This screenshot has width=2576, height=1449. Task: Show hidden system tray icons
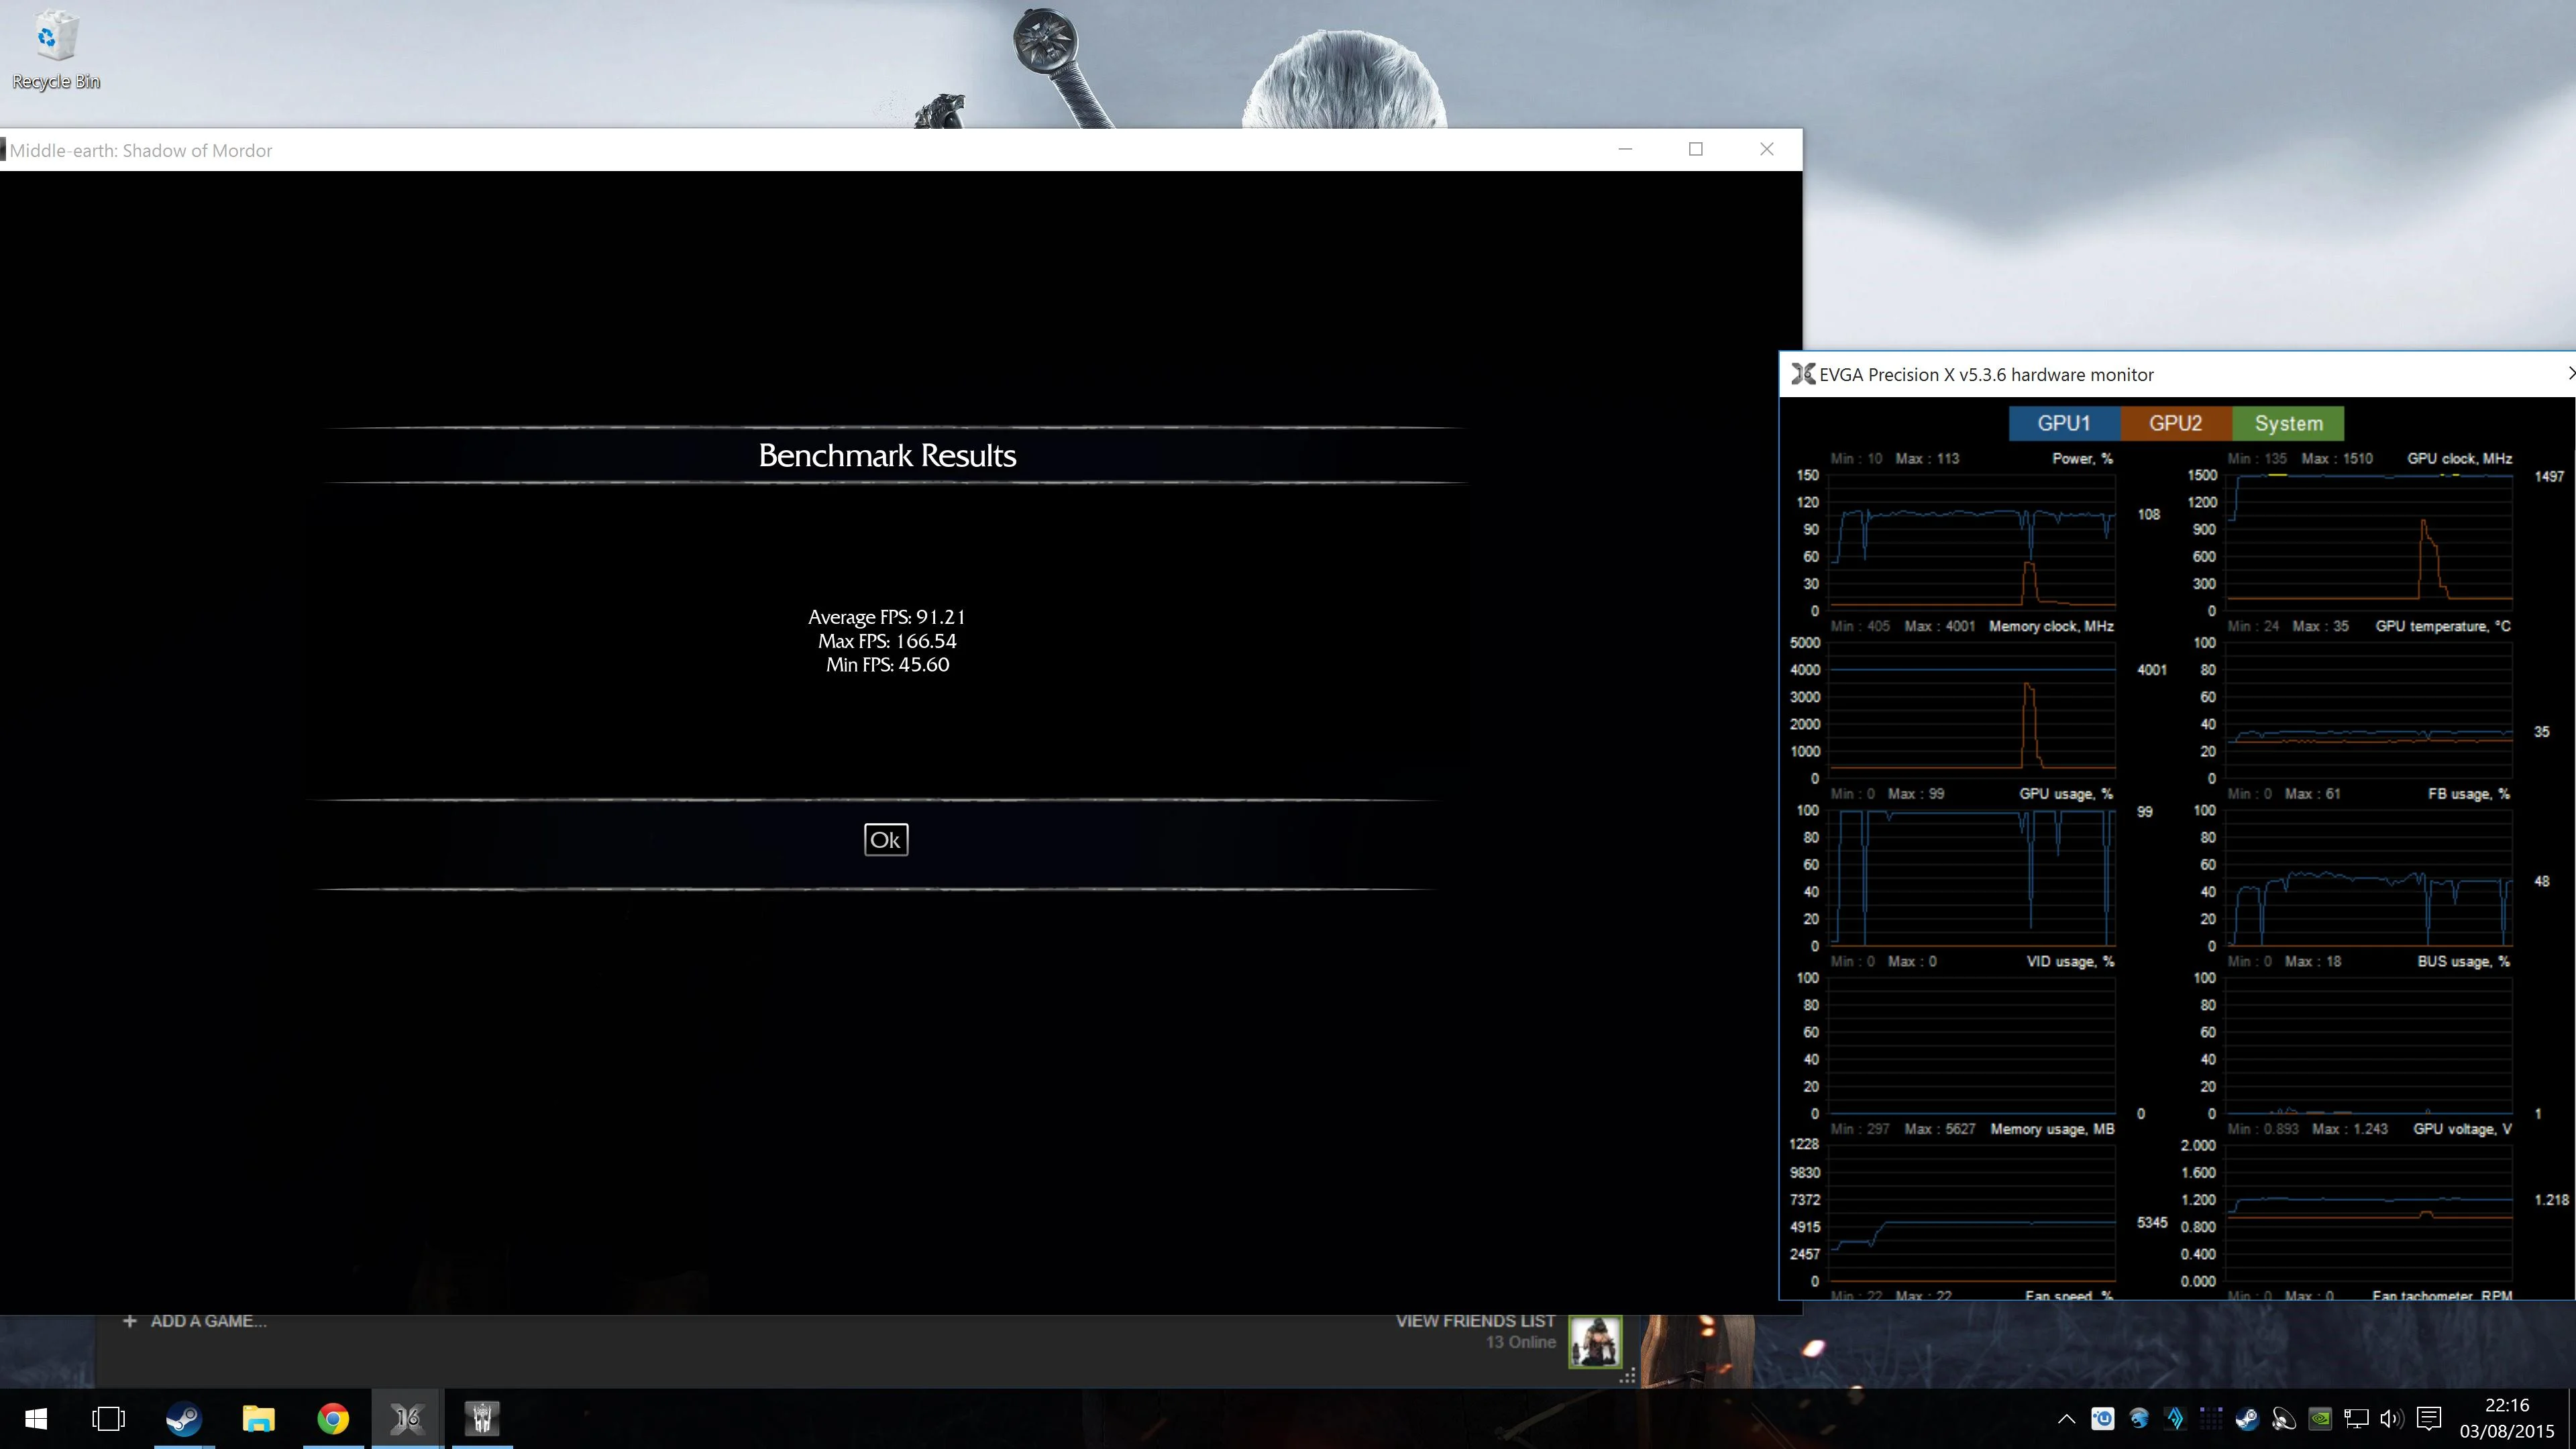point(2066,1418)
